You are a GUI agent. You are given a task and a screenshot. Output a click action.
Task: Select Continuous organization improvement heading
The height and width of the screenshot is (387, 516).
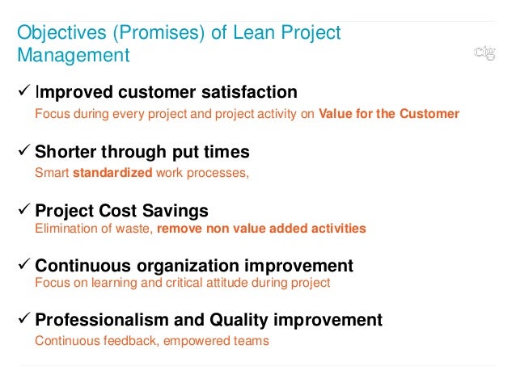[194, 266]
